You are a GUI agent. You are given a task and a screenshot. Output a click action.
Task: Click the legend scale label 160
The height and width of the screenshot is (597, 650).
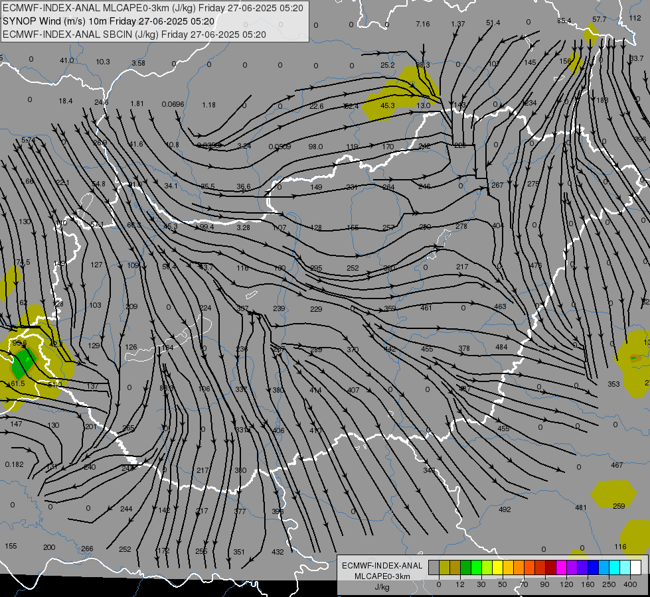[x=588, y=584]
